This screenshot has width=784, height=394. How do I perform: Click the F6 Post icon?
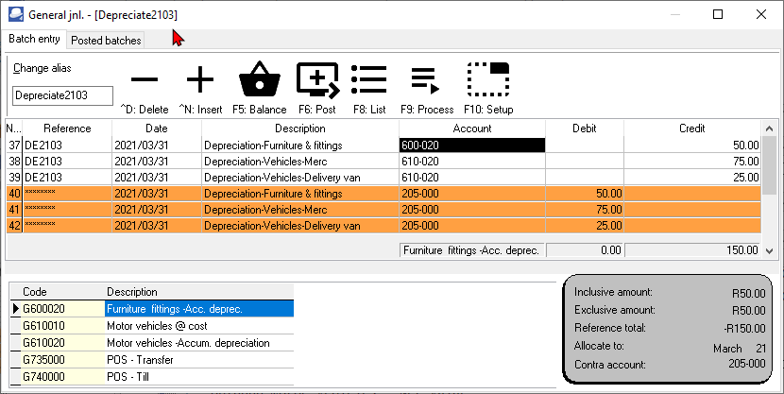(317, 80)
